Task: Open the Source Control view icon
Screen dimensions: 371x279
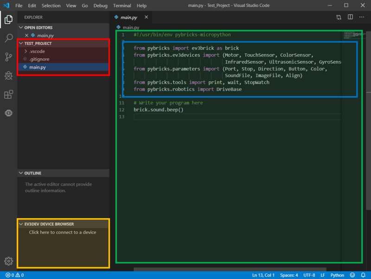Action: pyautogui.click(x=8, y=57)
